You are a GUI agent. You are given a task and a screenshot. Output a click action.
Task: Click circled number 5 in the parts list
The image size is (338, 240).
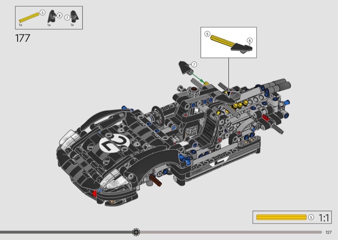tap(42, 13)
